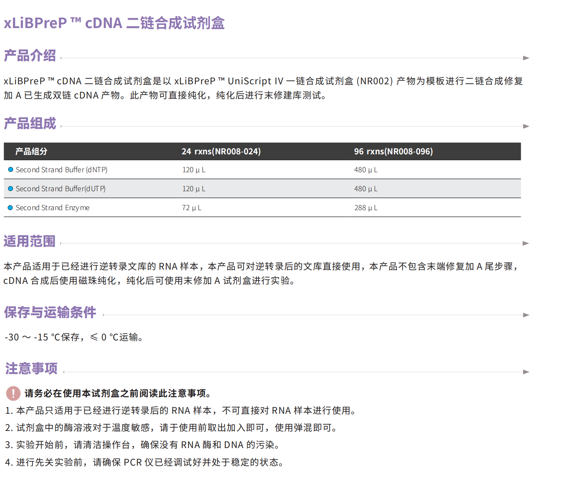Click the 72 μL Second Strand Enzyme value
The width and height of the screenshot is (573, 482).
[191, 208]
